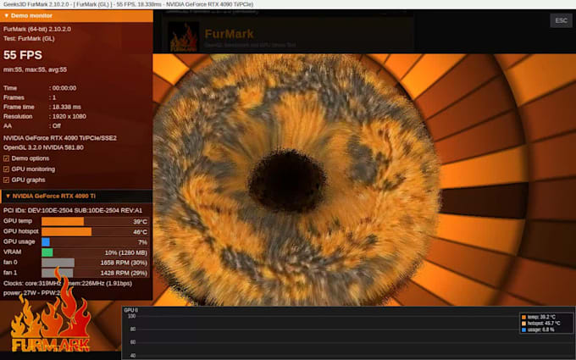Click the GPU 0 graph label

pyautogui.click(x=130, y=310)
